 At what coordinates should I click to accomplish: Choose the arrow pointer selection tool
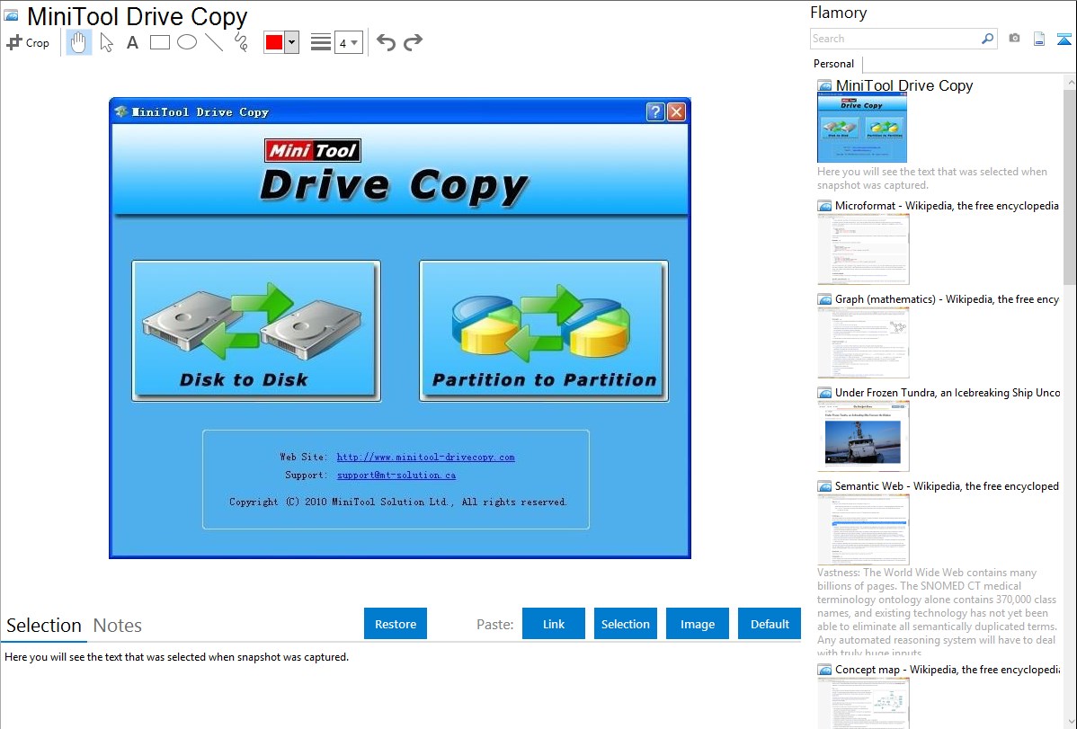point(106,42)
